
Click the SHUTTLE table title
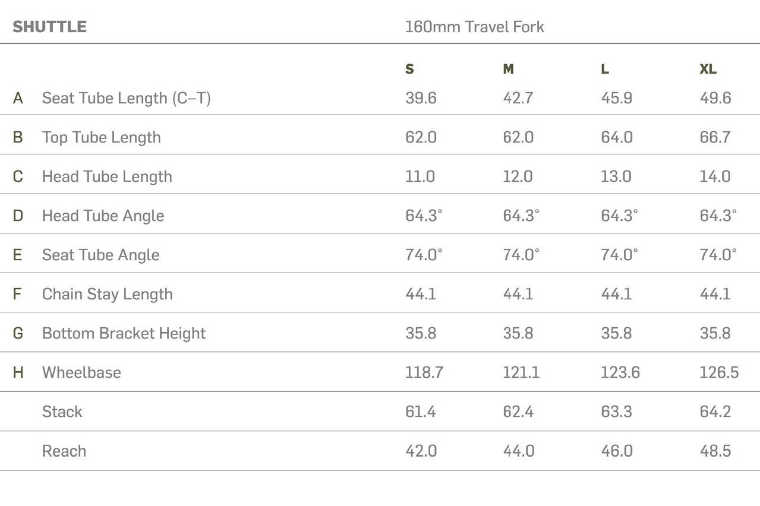(50, 27)
